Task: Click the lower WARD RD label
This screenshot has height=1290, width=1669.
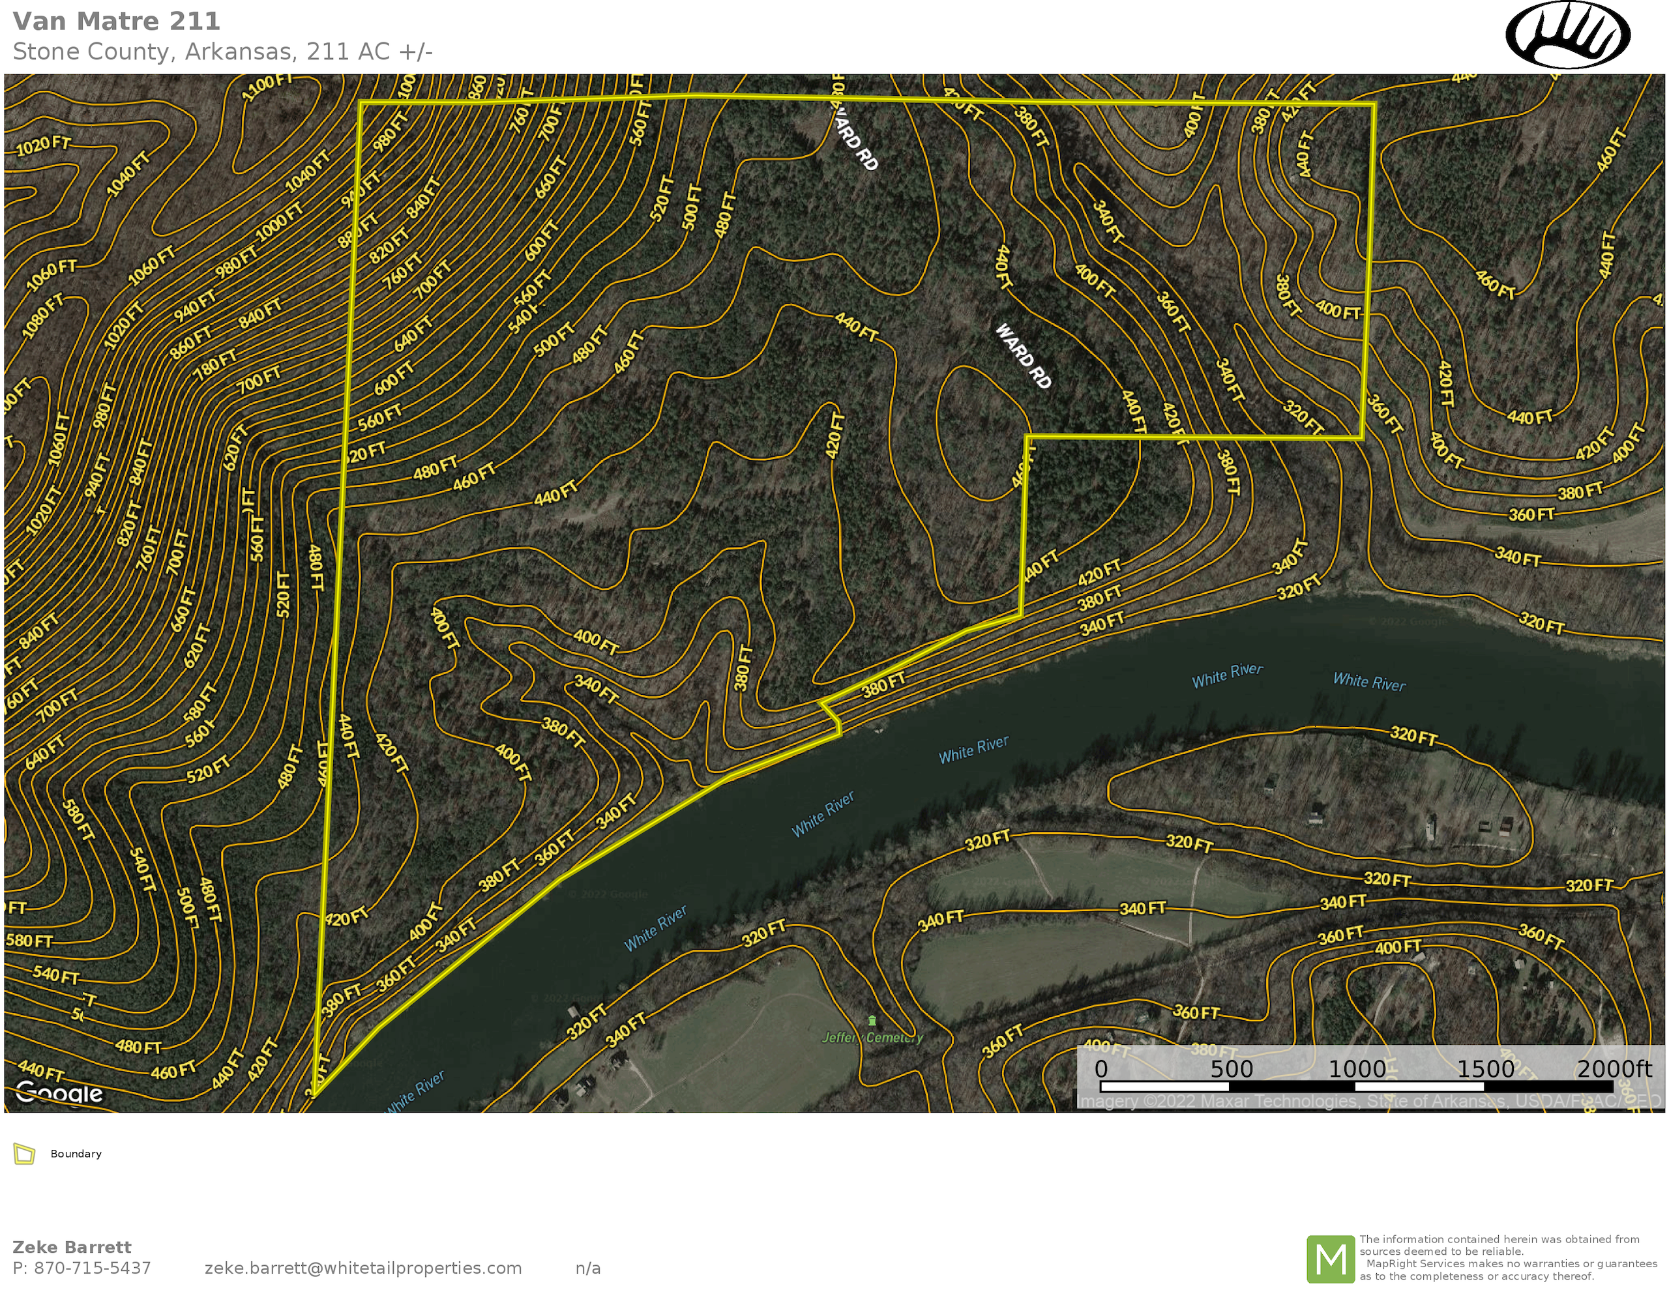Action: (1024, 356)
